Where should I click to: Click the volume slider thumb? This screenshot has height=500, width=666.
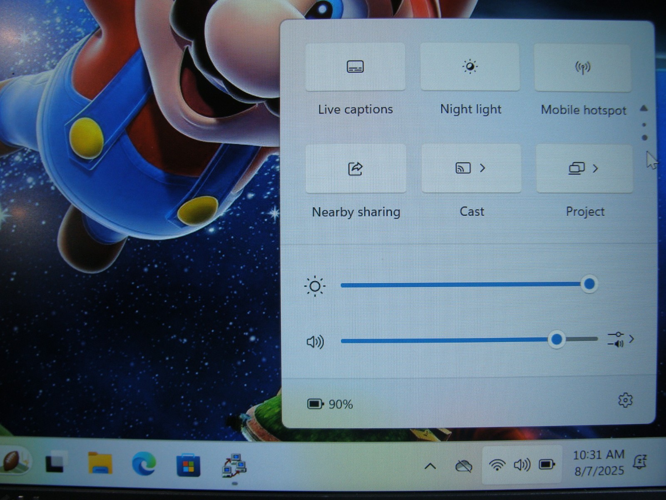[557, 339]
